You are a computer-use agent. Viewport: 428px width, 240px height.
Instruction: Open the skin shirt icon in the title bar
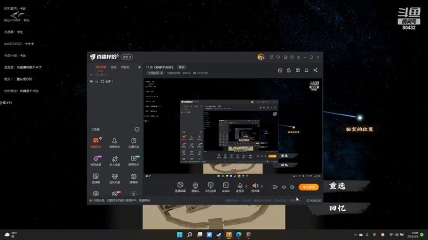(x=292, y=57)
